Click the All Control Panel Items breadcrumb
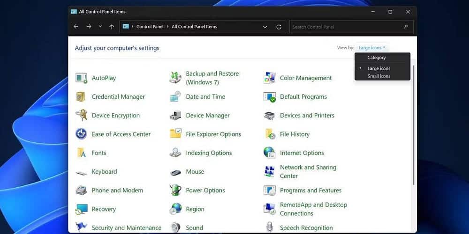Viewport: 469px width, 234px height. pyautogui.click(x=195, y=27)
